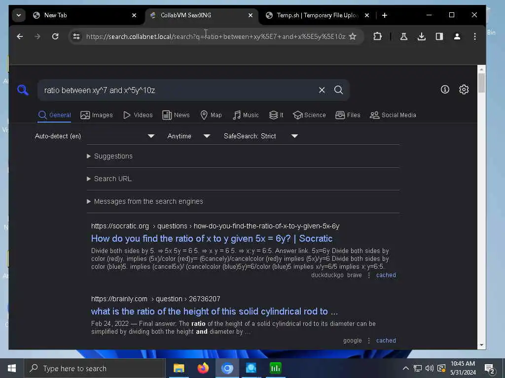Toggle the browser side panel
505x378 pixels.
click(439, 36)
